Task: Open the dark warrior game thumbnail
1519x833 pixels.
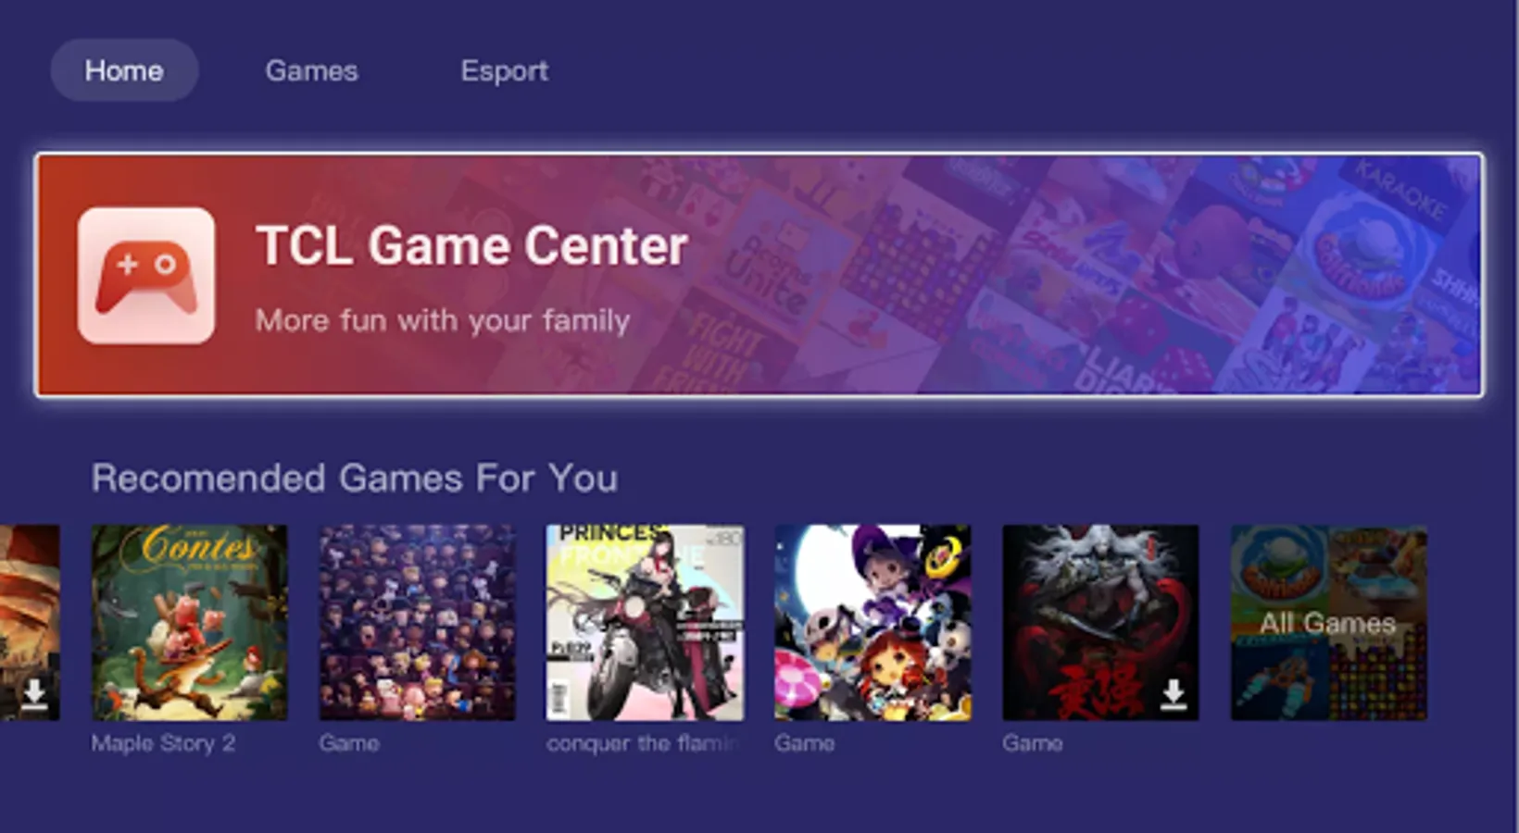Action: click(x=1100, y=623)
